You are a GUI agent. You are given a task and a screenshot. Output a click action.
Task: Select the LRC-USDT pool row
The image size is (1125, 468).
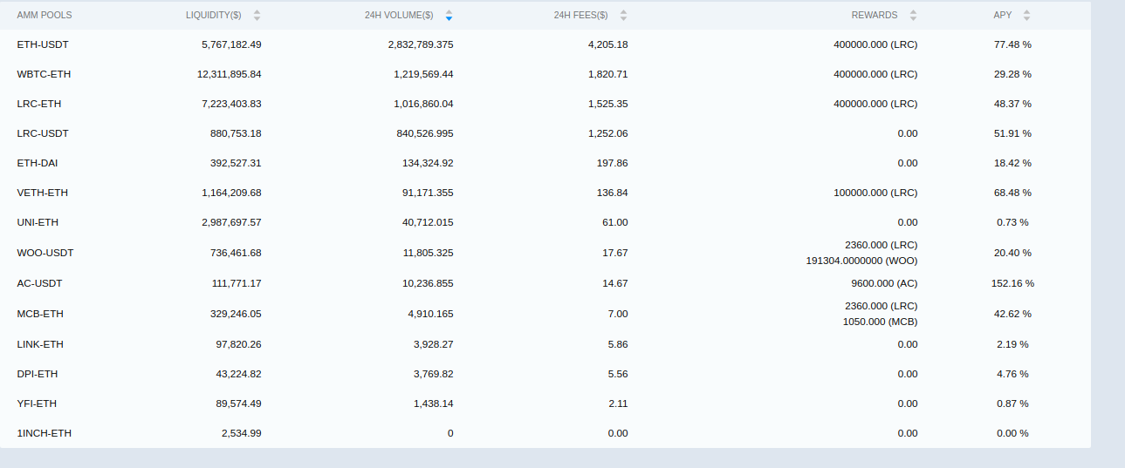(x=43, y=133)
